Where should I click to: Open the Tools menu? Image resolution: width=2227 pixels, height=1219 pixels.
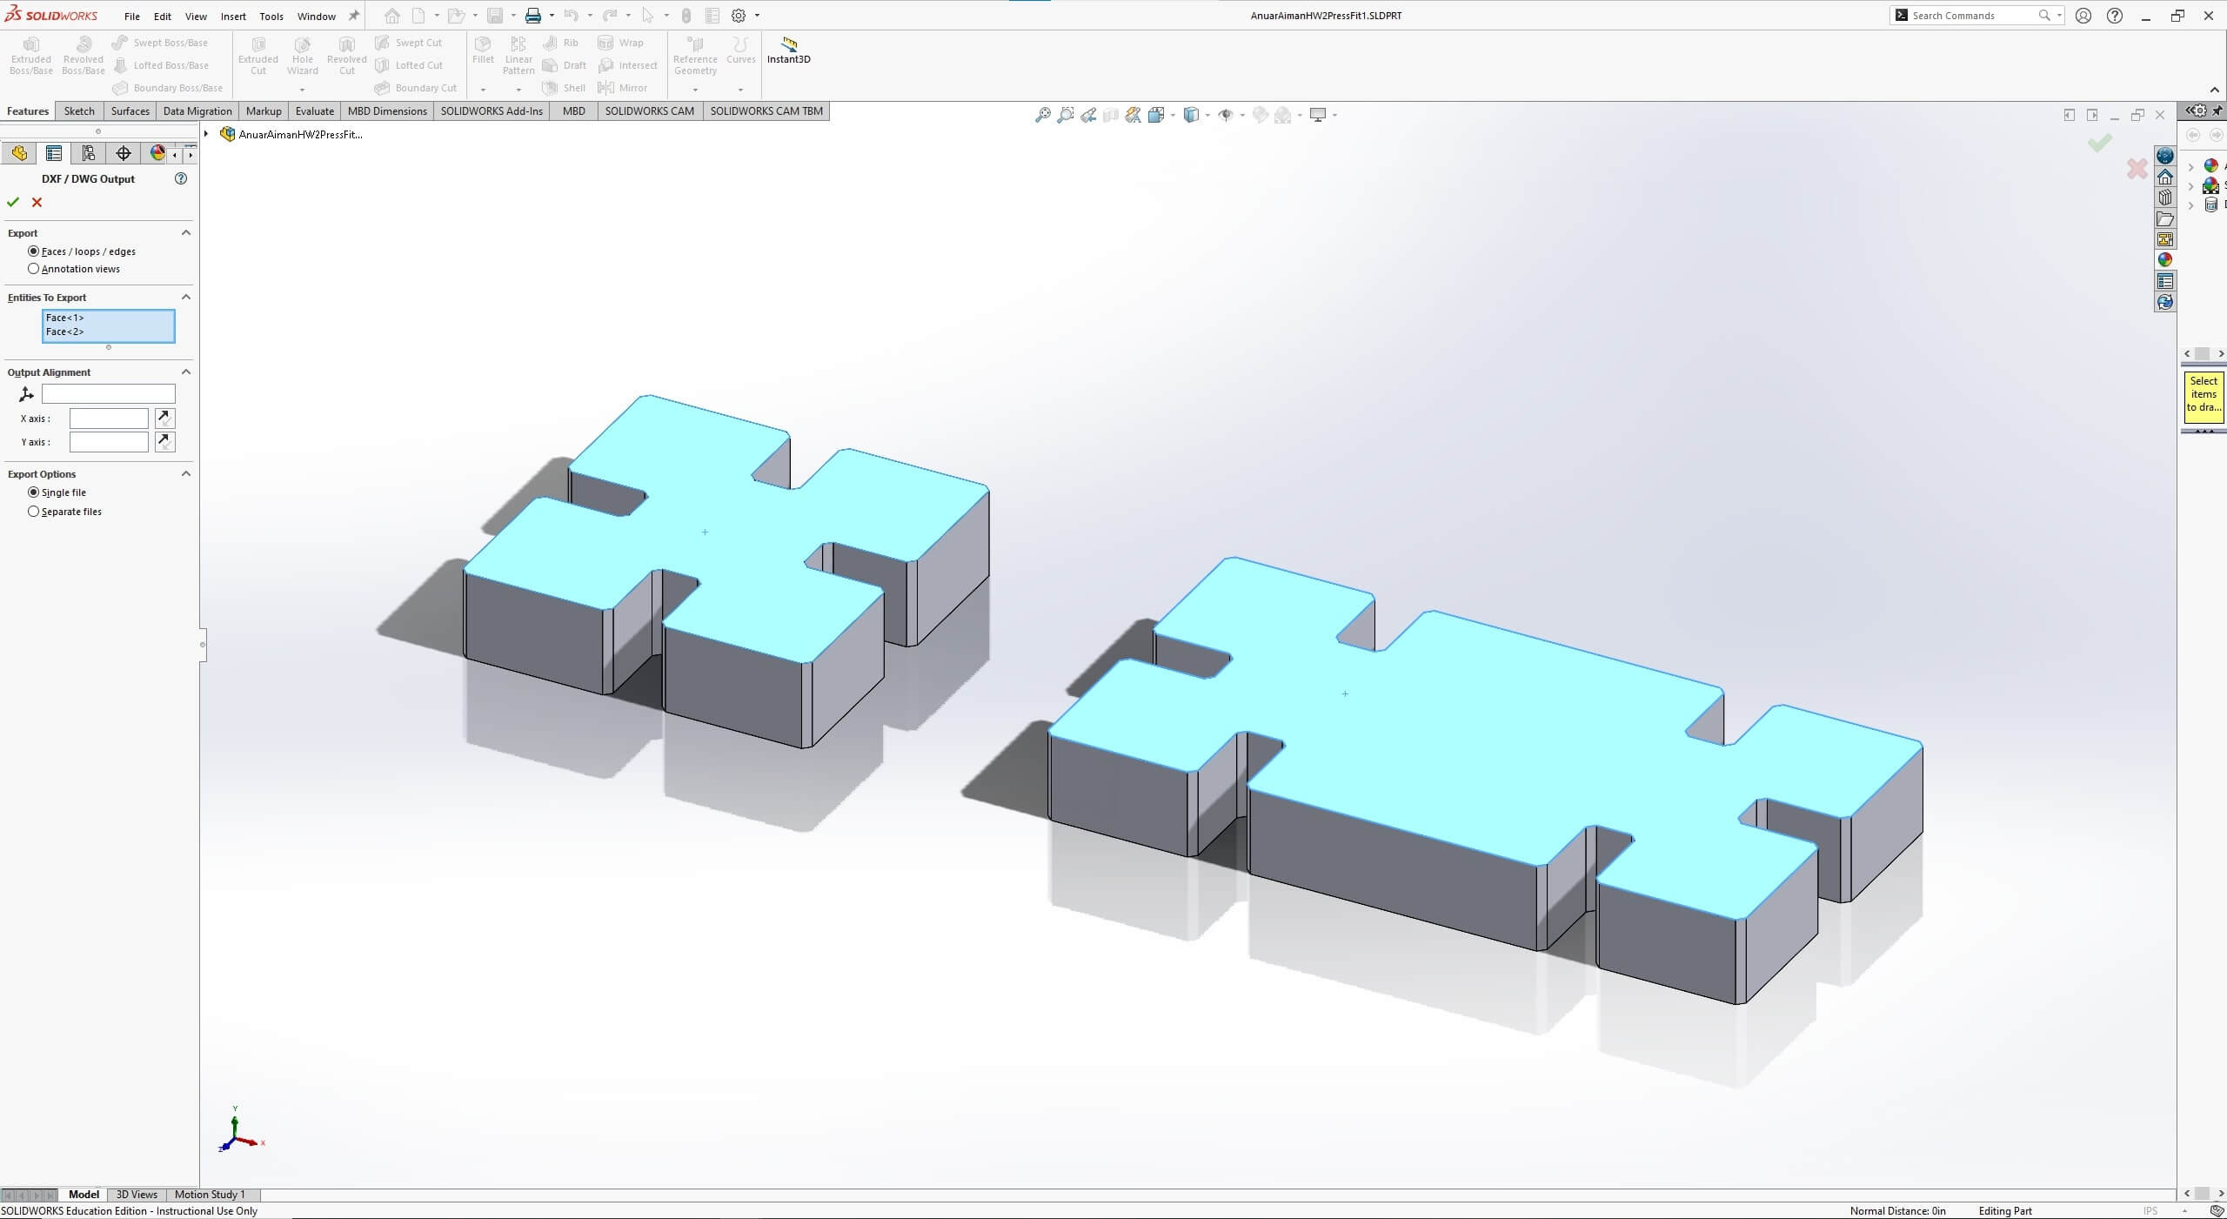271,16
